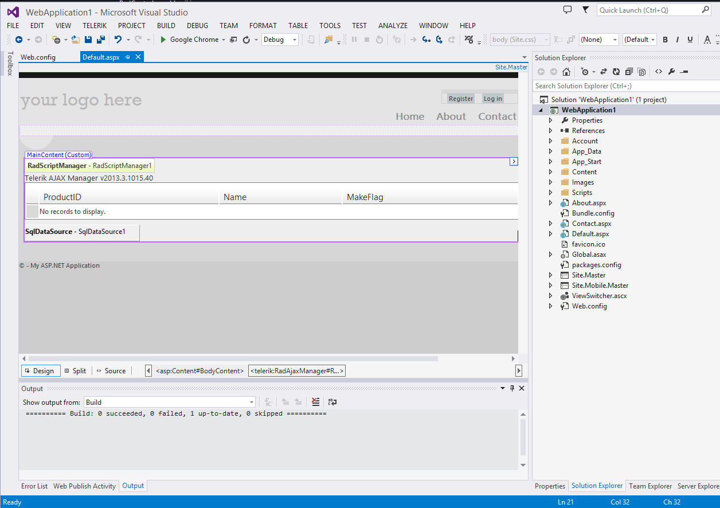Screen dimensions: 720x508
Task: Click the Collapse All icon in Solution Explorer
Action: pos(629,72)
